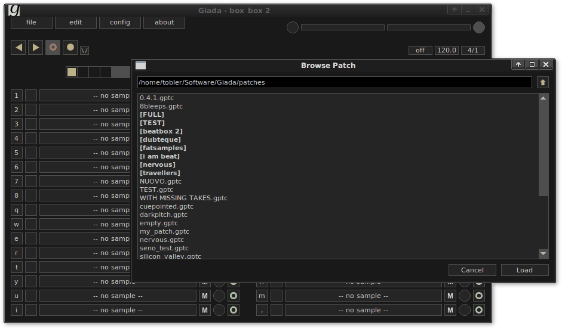The image size is (562, 329).
Task: Click the file list scroll-down arrow
Action: [x=543, y=253]
